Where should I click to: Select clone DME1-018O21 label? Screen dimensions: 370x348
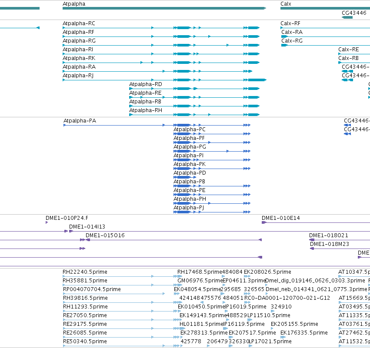point(329,235)
